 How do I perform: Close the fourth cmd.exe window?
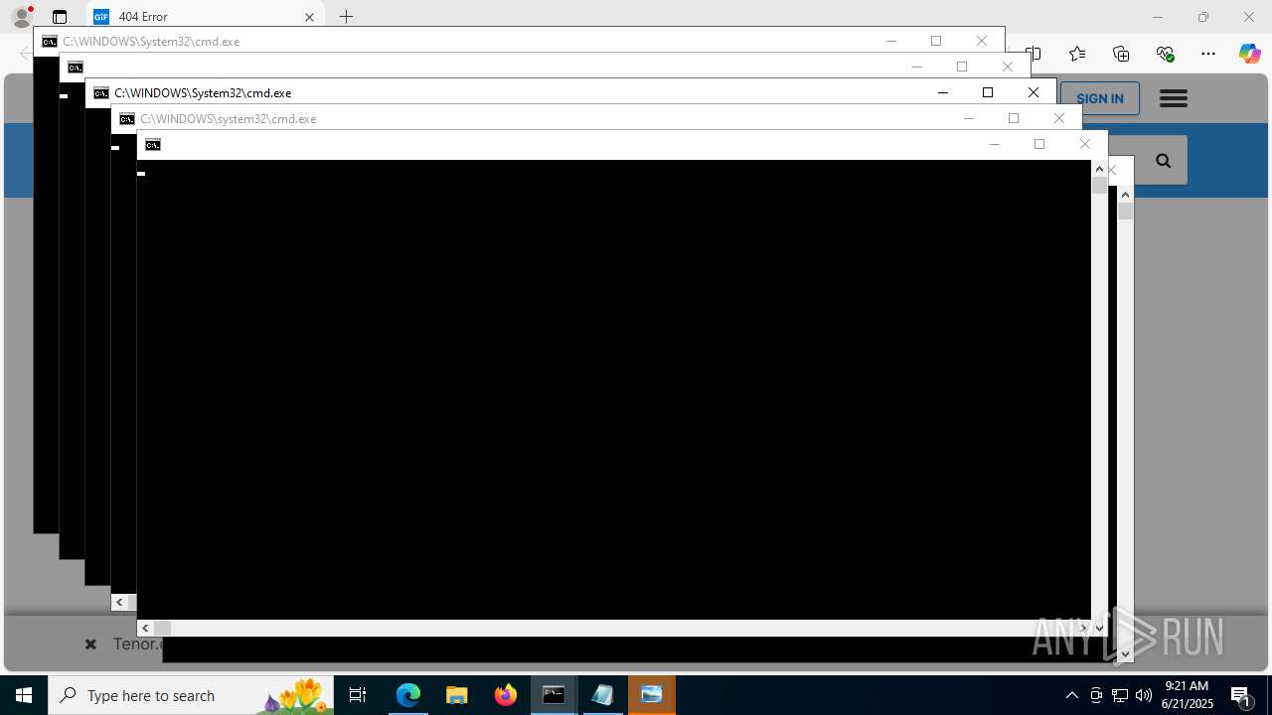(1059, 118)
